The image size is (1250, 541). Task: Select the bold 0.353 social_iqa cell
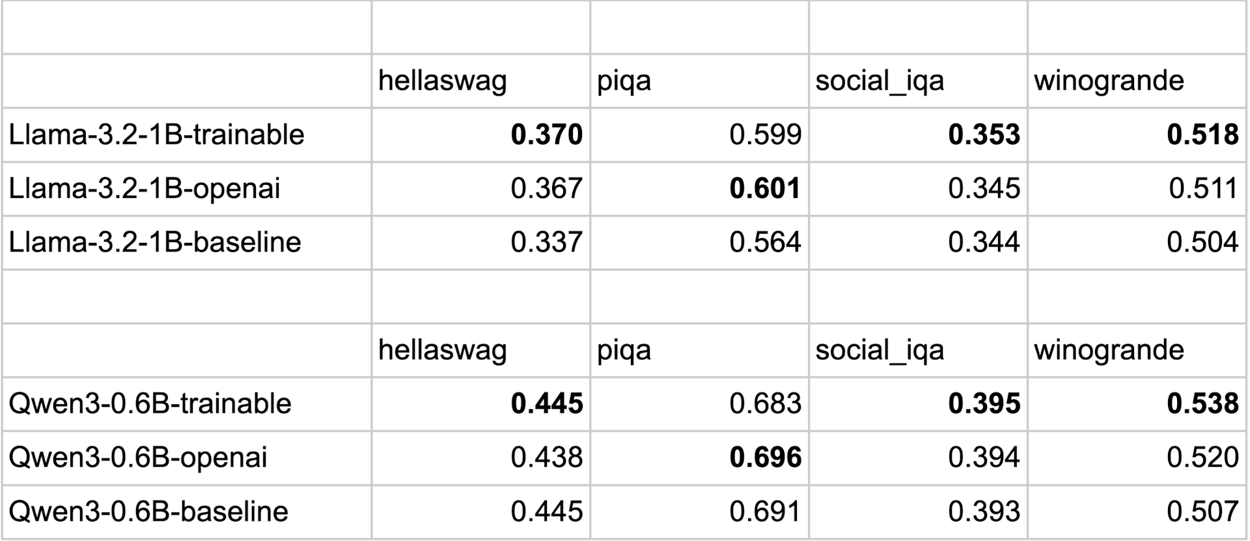point(984,135)
